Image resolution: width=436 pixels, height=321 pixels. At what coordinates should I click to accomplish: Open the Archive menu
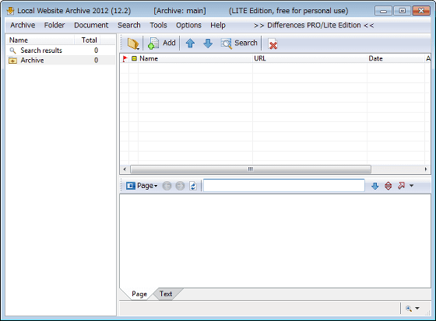pos(23,26)
